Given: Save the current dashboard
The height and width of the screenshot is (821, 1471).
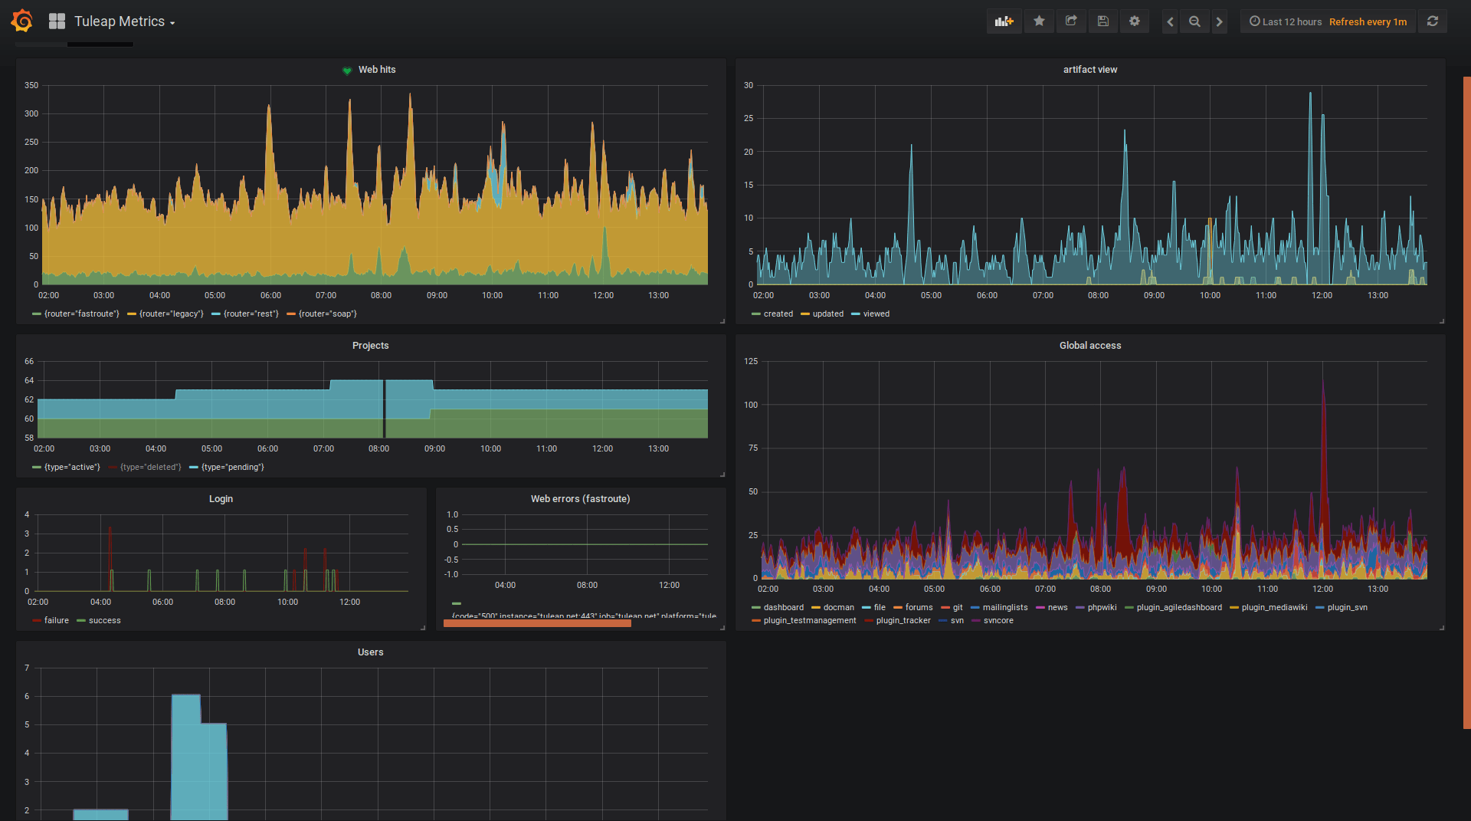Looking at the screenshot, I should [1103, 21].
